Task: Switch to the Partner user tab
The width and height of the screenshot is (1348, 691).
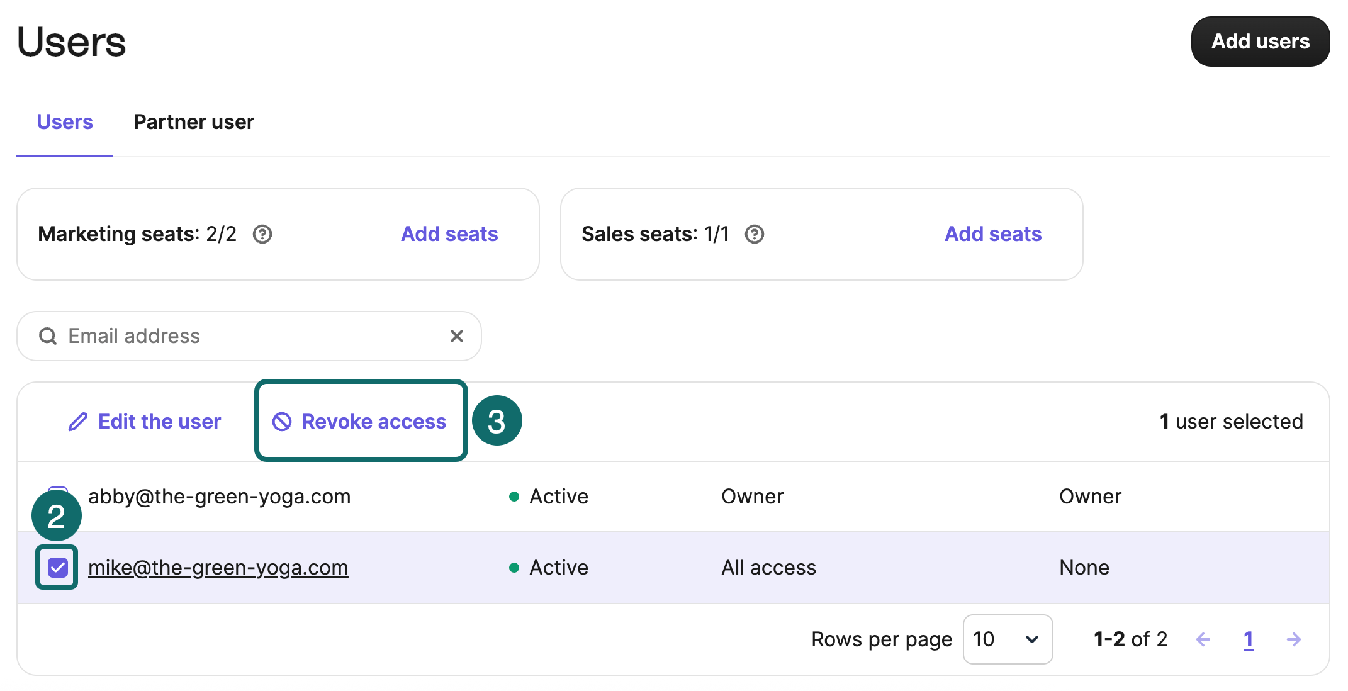Action: click(x=194, y=122)
